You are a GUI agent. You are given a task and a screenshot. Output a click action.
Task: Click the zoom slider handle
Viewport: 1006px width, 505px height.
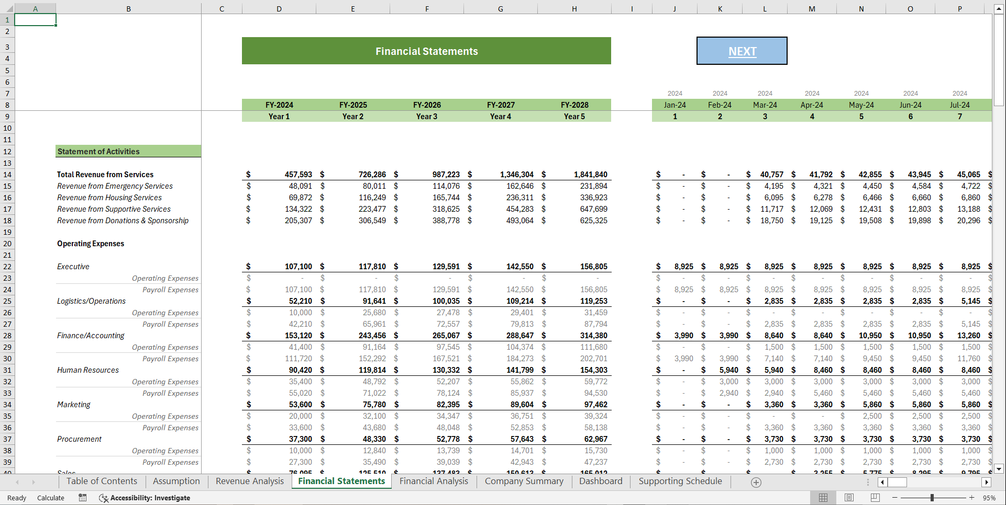click(933, 498)
